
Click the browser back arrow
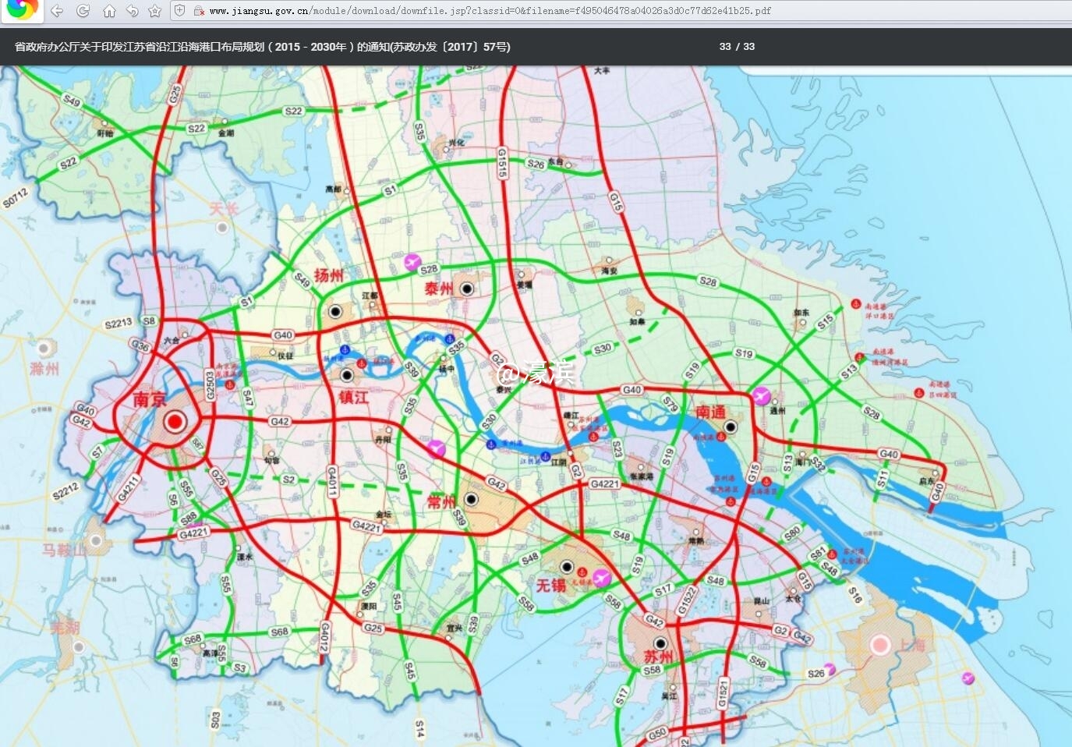pyautogui.click(x=57, y=11)
